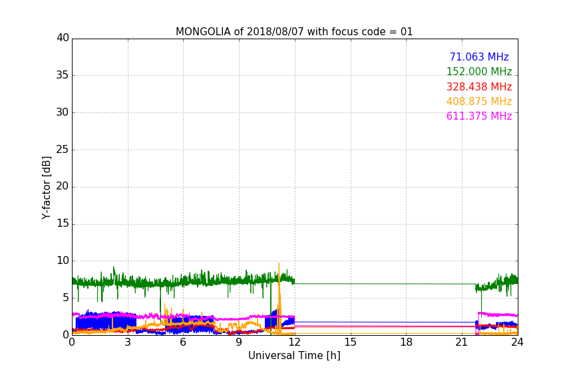Select the 152.000 MHz legend label
This screenshot has height=383, width=575.
pos(479,71)
